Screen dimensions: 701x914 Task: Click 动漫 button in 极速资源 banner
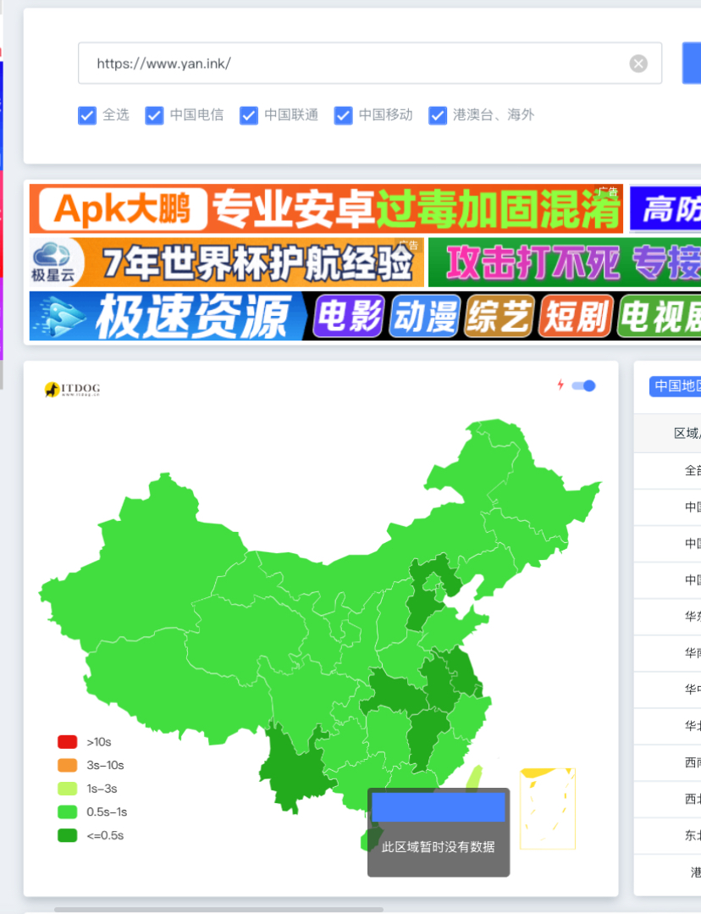coord(425,317)
